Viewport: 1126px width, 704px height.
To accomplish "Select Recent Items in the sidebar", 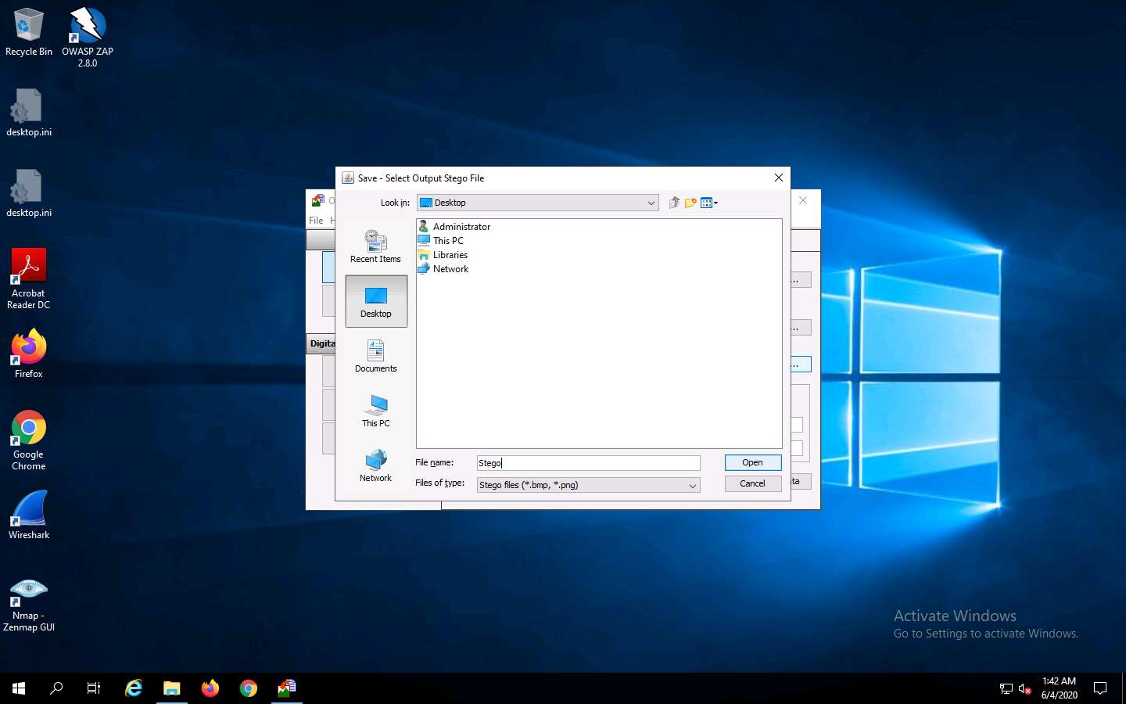I will click(x=375, y=246).
